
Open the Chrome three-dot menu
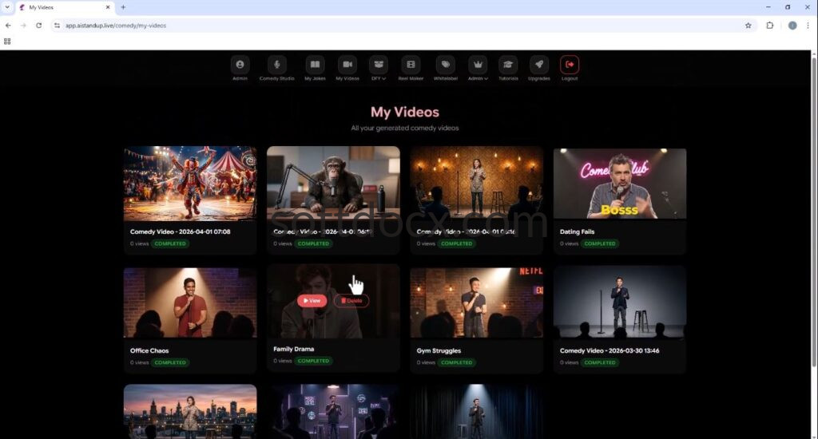(x=808, y=25)
